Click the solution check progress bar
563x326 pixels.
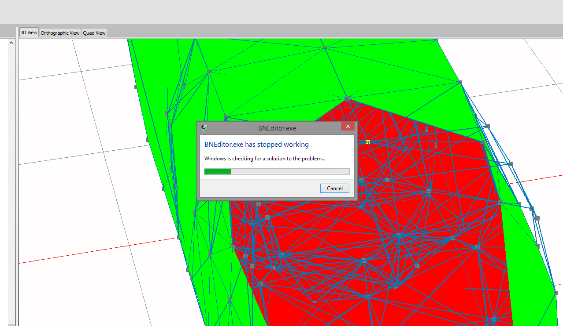(277, 171)
